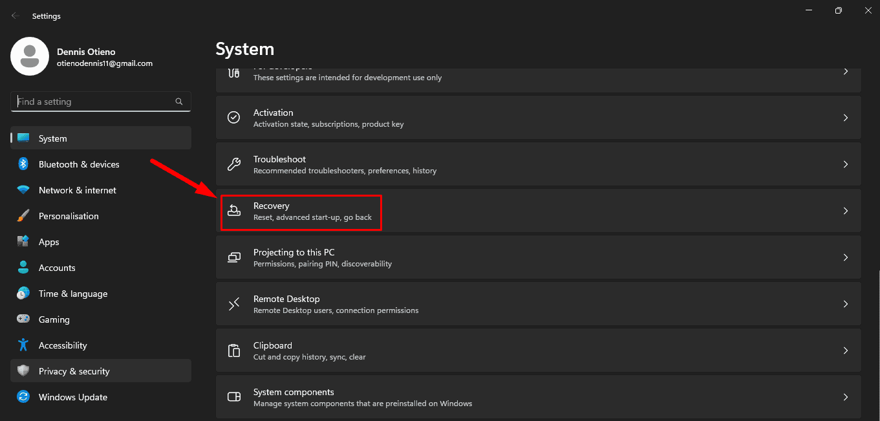Open Bluetooth & devices via its icon

23,164
